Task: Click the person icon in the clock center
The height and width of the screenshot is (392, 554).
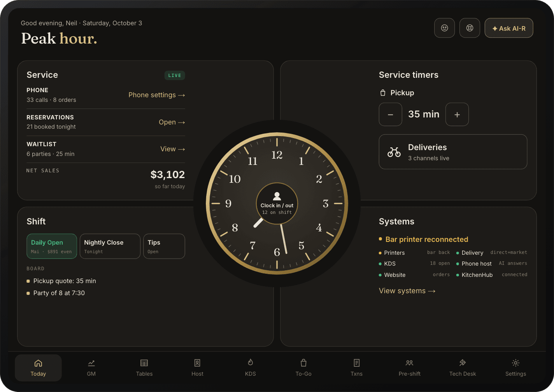Action: coord(277,196)
